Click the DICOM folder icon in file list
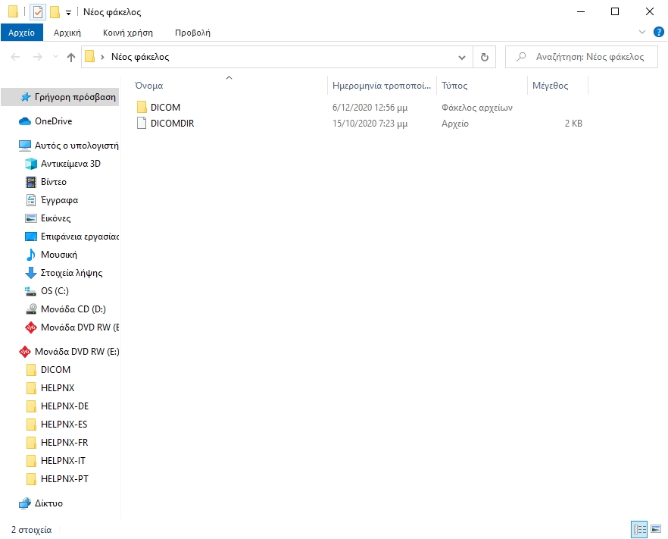 [142, 107]
